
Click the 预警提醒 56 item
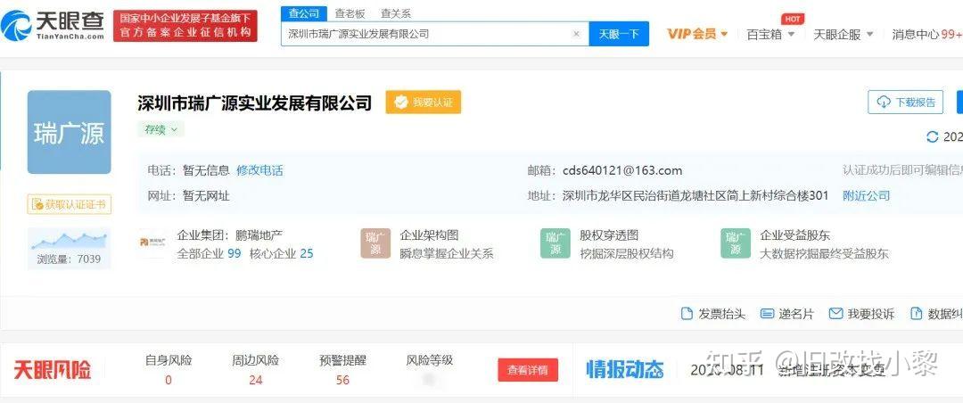342,370
